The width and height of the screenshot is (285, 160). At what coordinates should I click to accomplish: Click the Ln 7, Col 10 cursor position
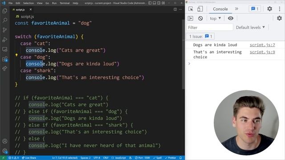pos(65,158)
